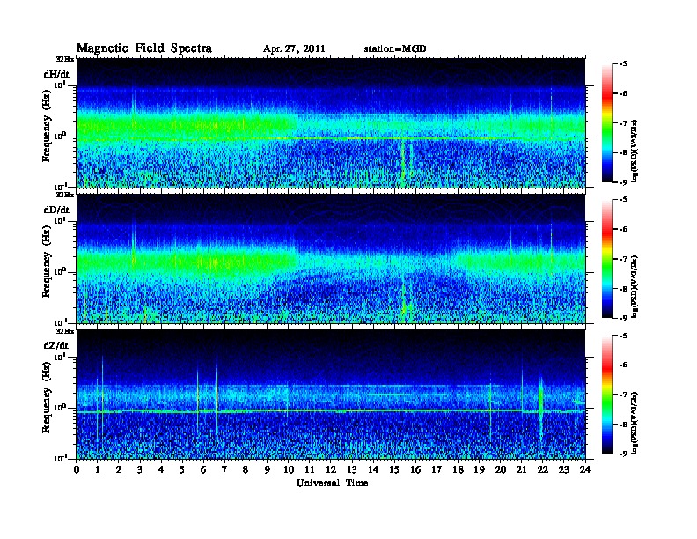
Task: Click hour 24 on the Universal Time axis
Action: coord(585,469)
